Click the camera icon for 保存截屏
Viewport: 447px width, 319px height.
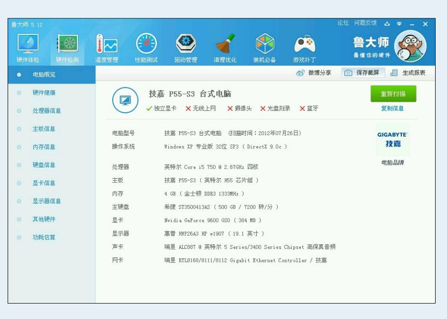pos(348,73)
